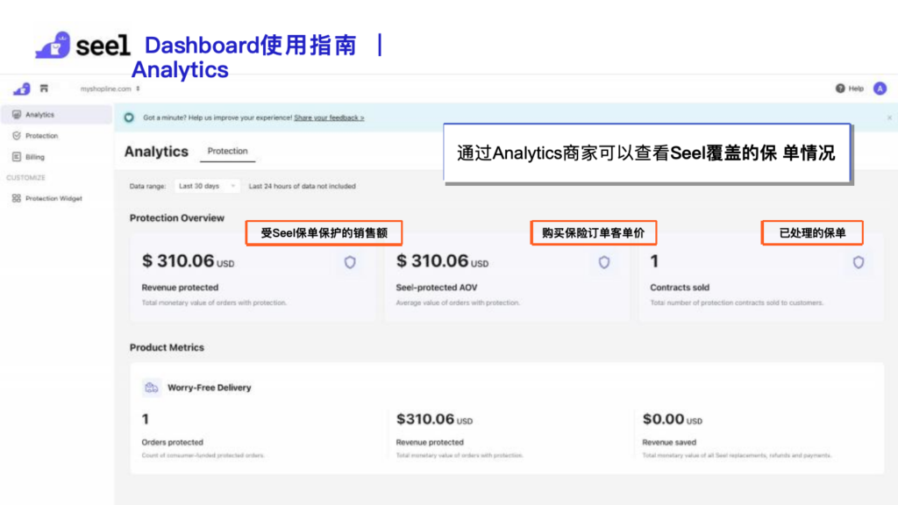Open the myshopline.com store switcher
The width and height of the screenshot is (898, 505).
pyautogui.click(x=110, y=89)
